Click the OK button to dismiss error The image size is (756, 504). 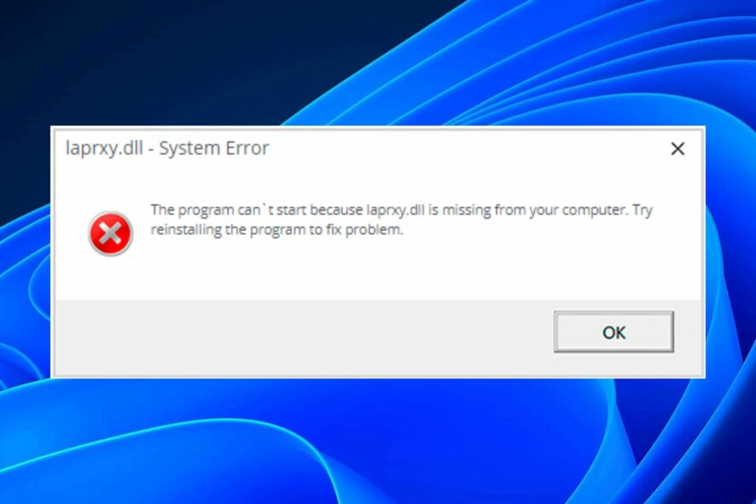(614, 331)
